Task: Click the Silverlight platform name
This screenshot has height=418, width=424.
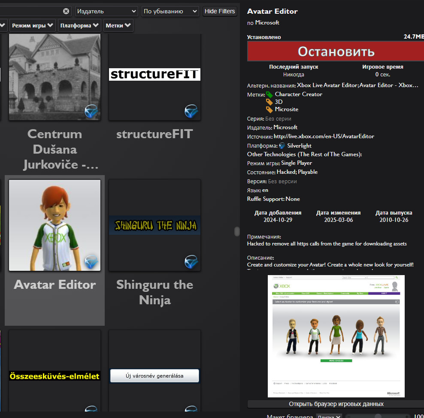Action: tap(300, 146)
